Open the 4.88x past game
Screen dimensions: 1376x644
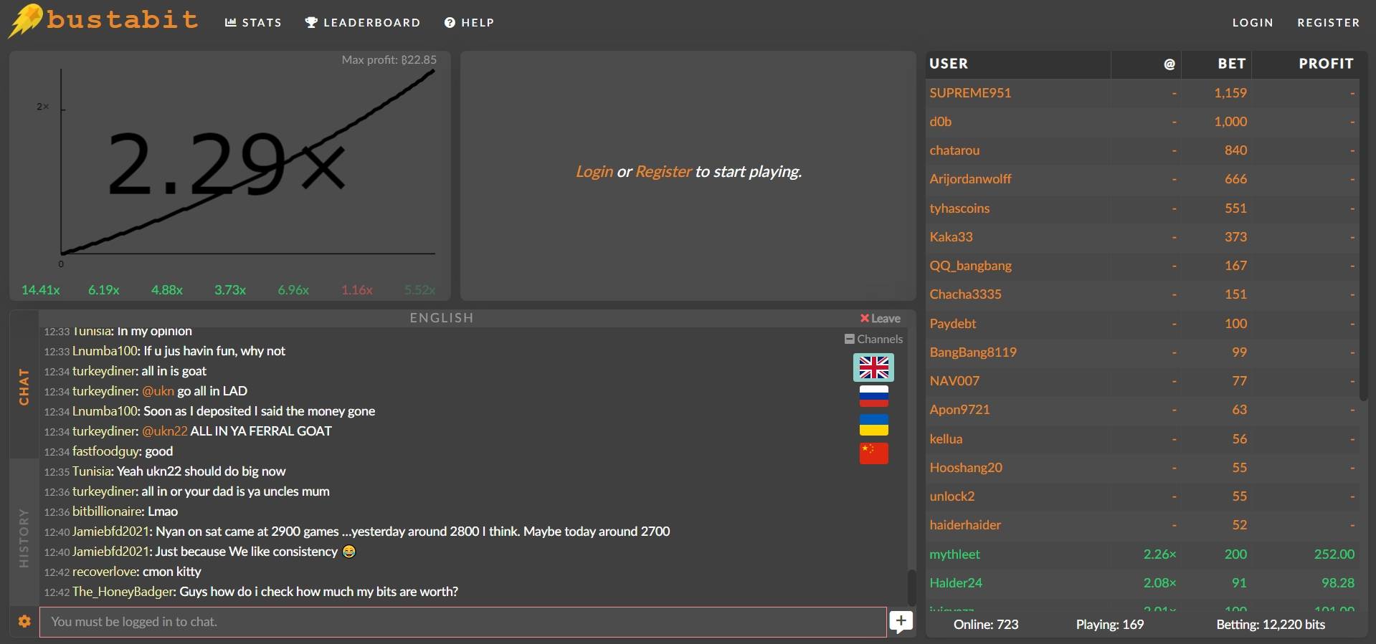point(167,290)
